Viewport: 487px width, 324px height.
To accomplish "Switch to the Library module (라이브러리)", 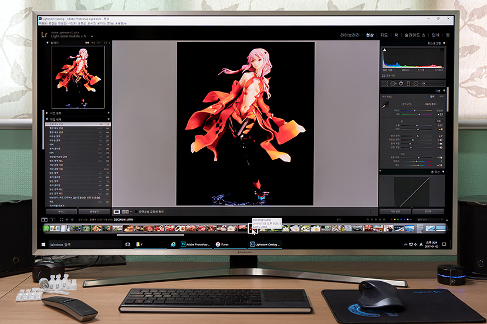I will pyautogui.click(x=349, y=35).
